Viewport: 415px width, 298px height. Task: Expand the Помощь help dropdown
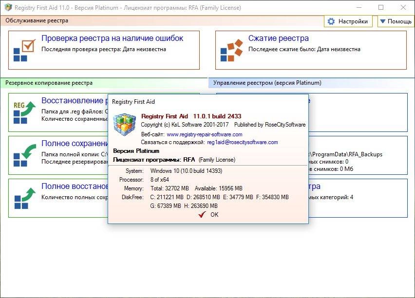(396, 21)
